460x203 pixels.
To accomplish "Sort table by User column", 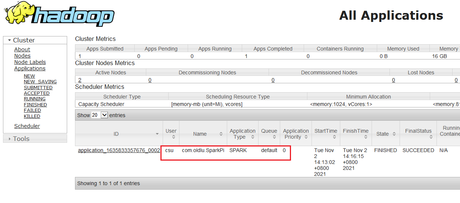I will [171, 133].
